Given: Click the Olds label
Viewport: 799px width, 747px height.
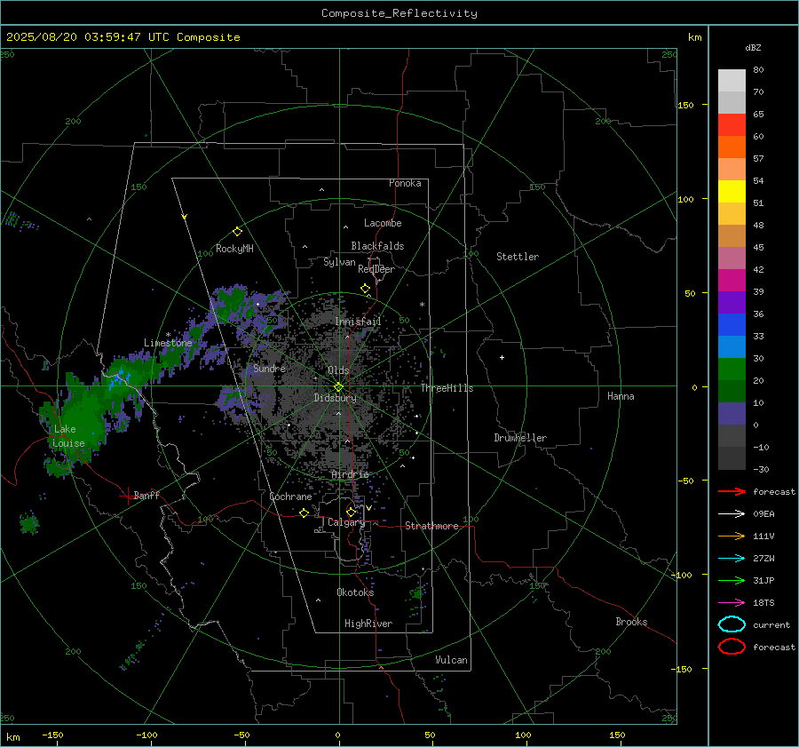Looking at the screenshot, I should coord(338,370).
